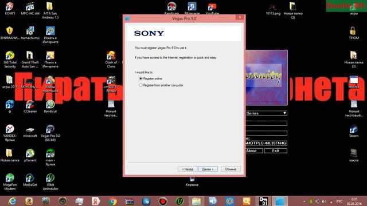Image resolution: width=367 pixels, height=206 pixels.
Task: Open the 10113.png desktop file
Action: point(273,9)
